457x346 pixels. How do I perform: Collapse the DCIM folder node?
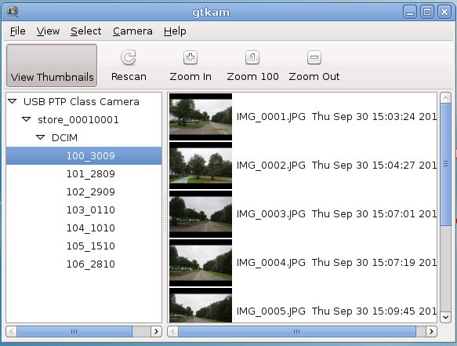41,137
